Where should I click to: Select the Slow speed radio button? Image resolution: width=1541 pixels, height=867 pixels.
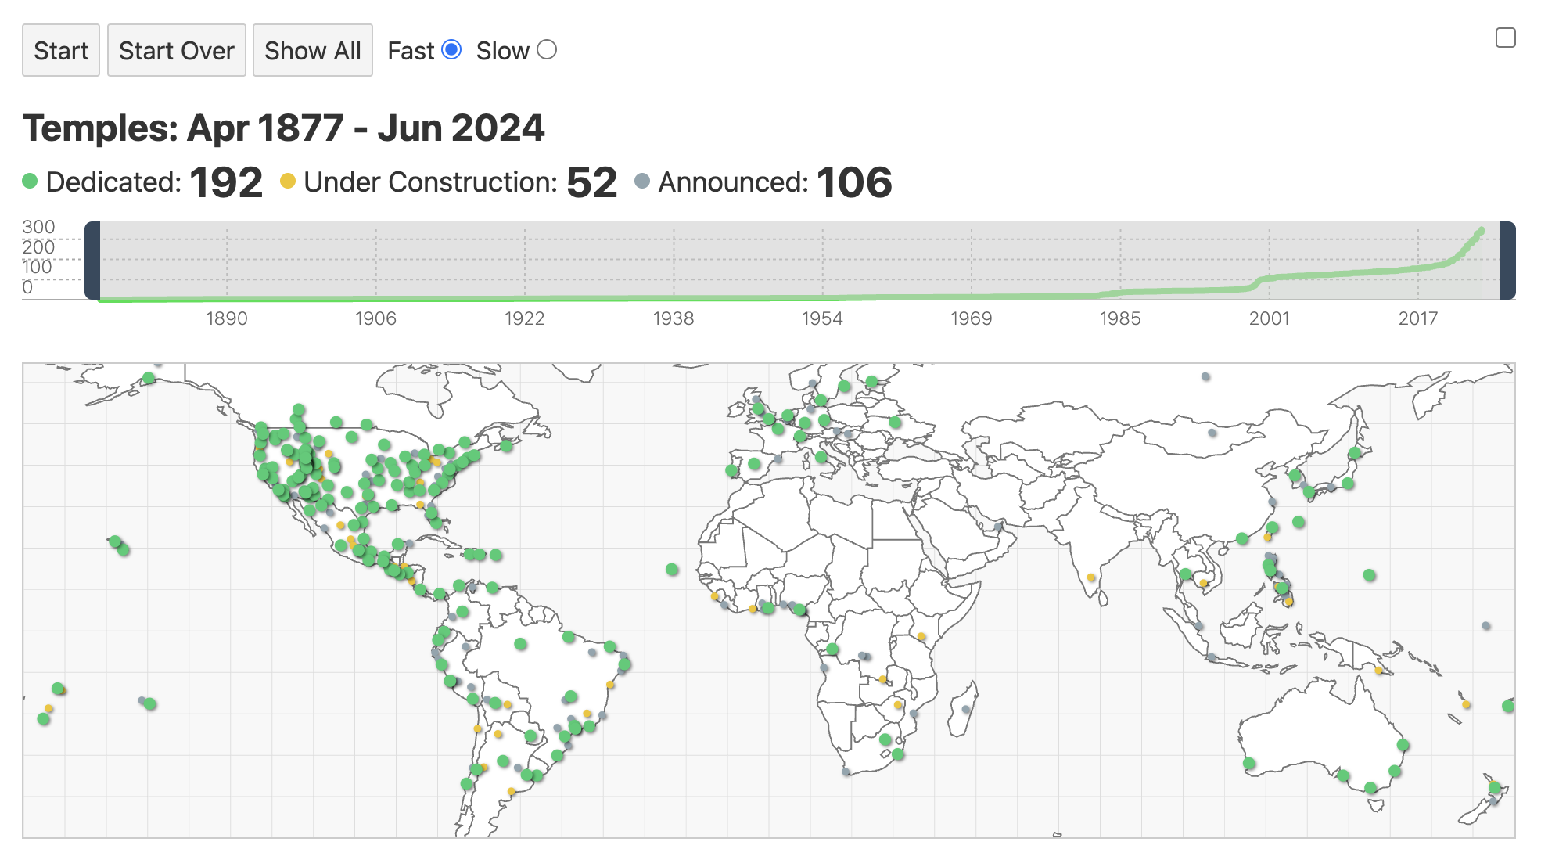coord(547,50)
